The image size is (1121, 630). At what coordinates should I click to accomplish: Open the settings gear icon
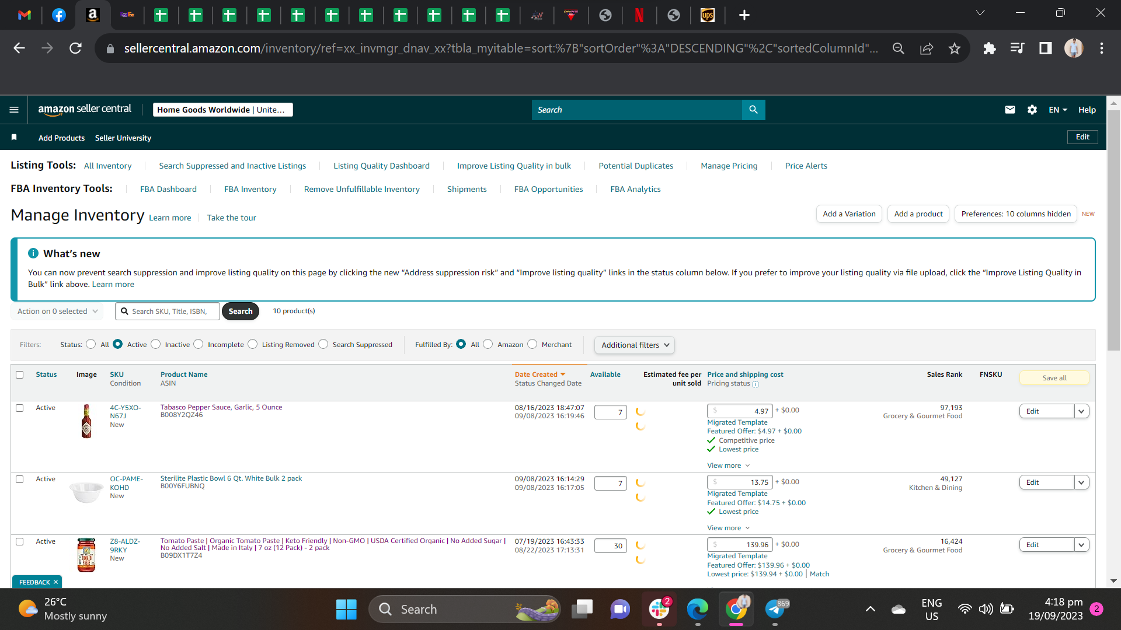pos(1032,110)
